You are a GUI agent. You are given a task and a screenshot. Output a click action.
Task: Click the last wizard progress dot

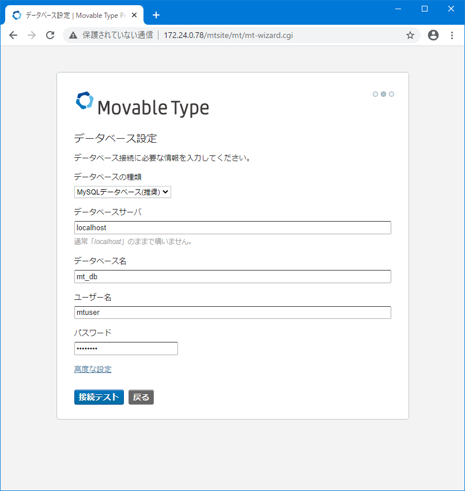pyautogui.click(x=391, y=94)
